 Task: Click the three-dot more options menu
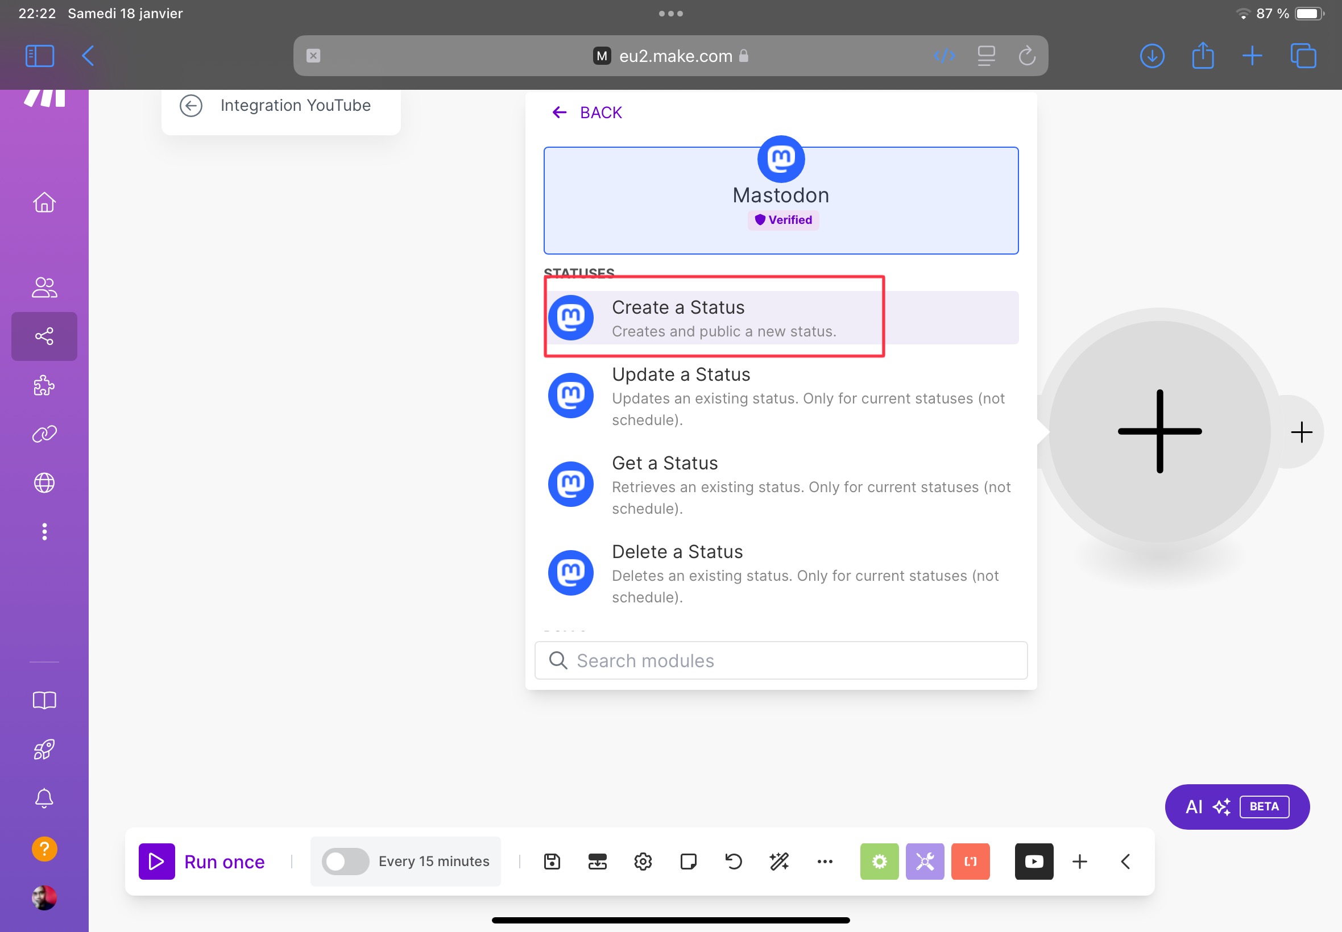pyautogui.click(x=825, y=862)
